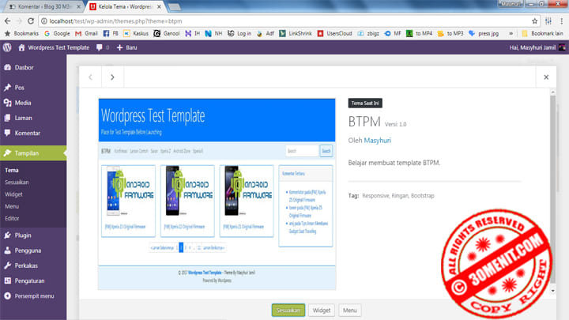Expand the bookmarks overflow chevron

tap(511, 33)
